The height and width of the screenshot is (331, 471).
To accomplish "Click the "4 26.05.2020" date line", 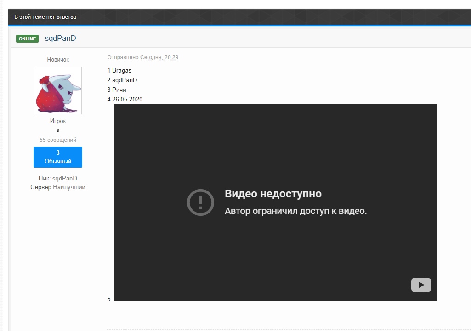I will (x=125, y=99).
